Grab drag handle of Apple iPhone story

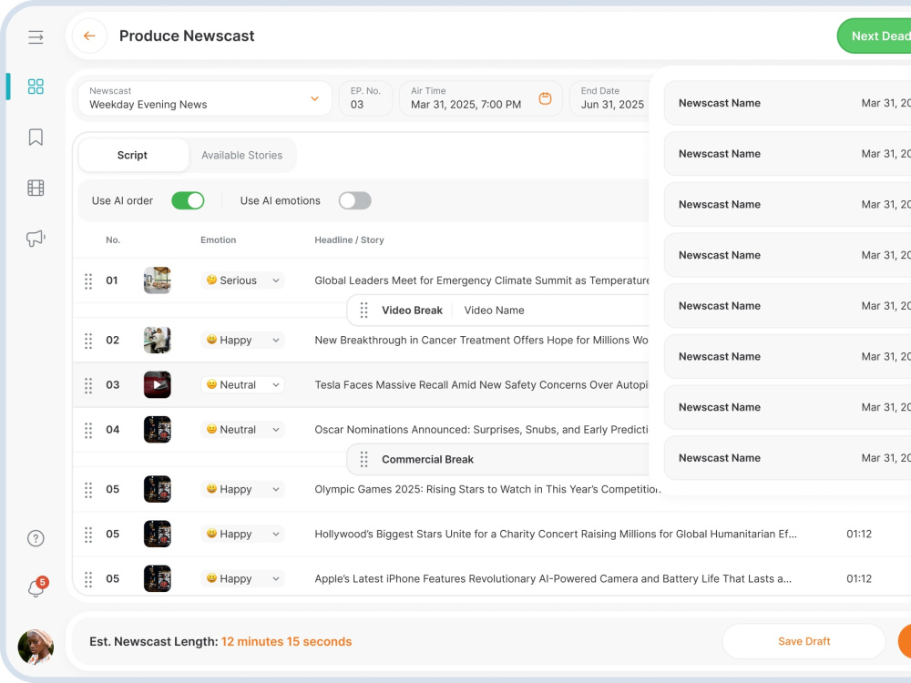point(88,579)
